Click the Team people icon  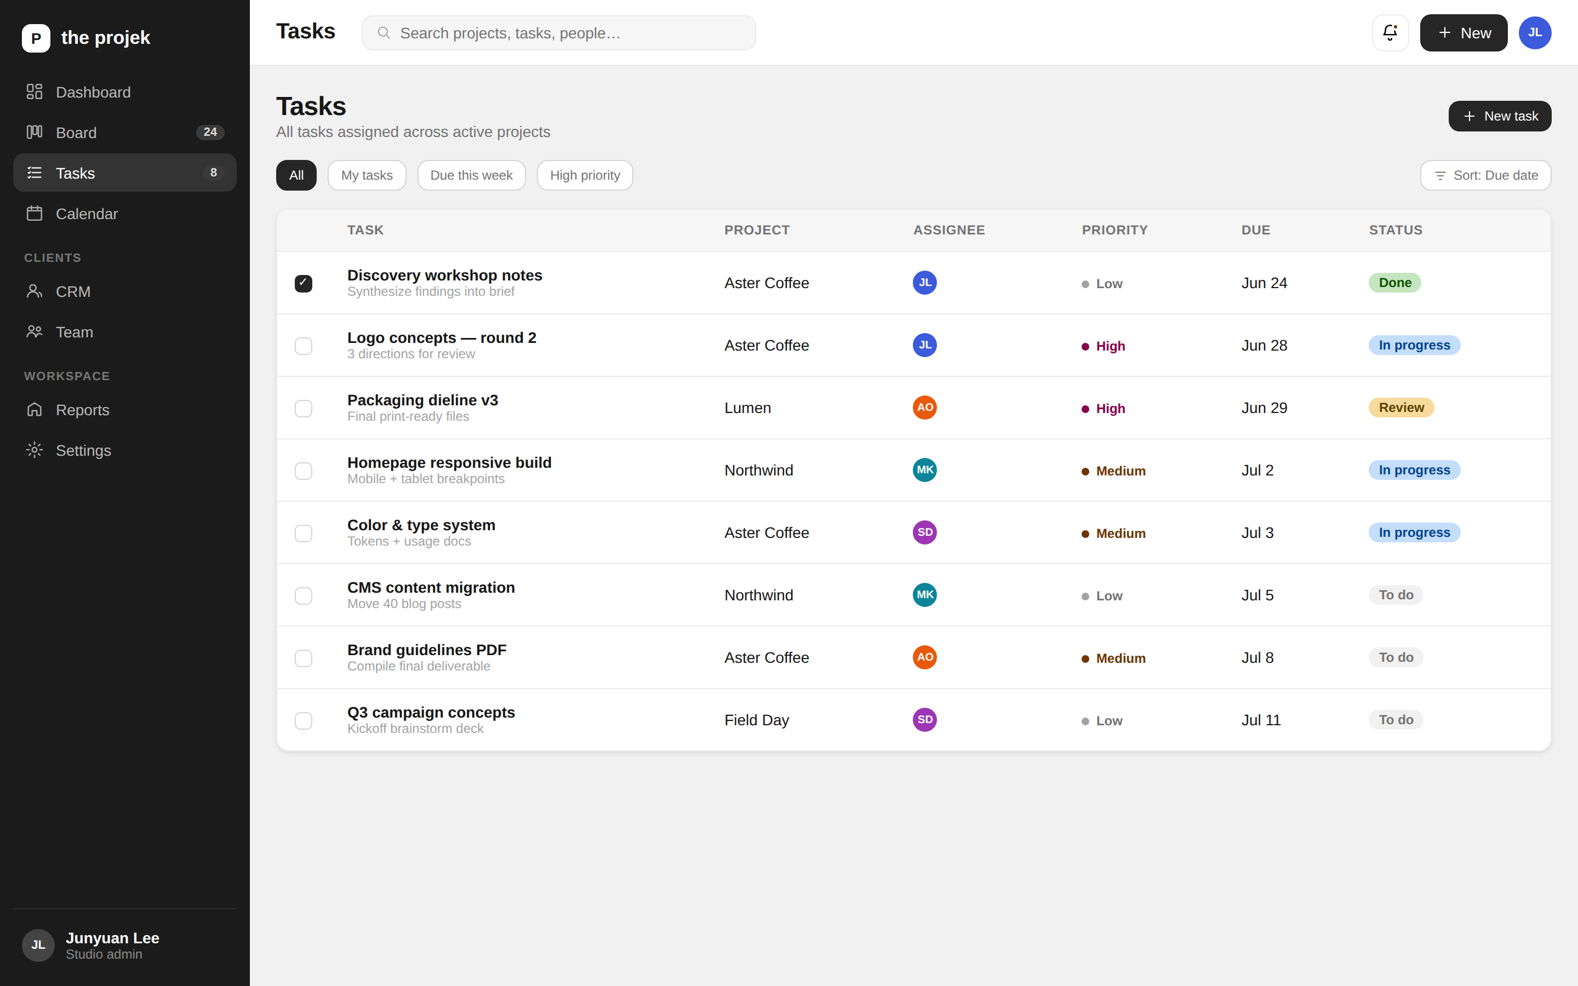tap(35, 331)
